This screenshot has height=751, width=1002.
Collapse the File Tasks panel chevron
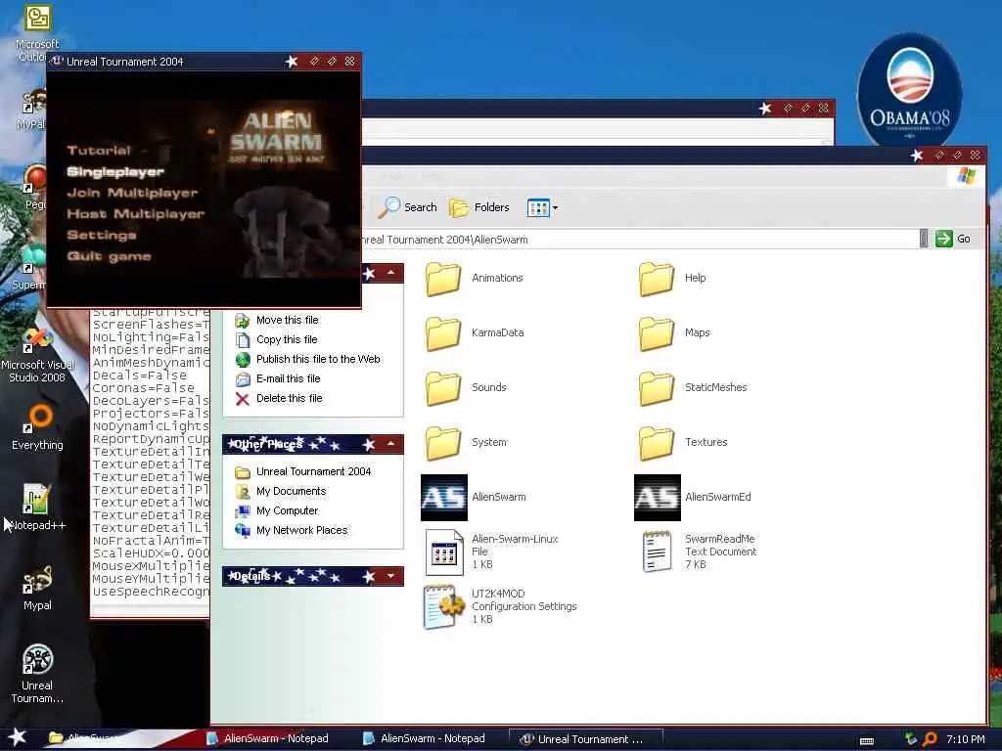[391, 274]
